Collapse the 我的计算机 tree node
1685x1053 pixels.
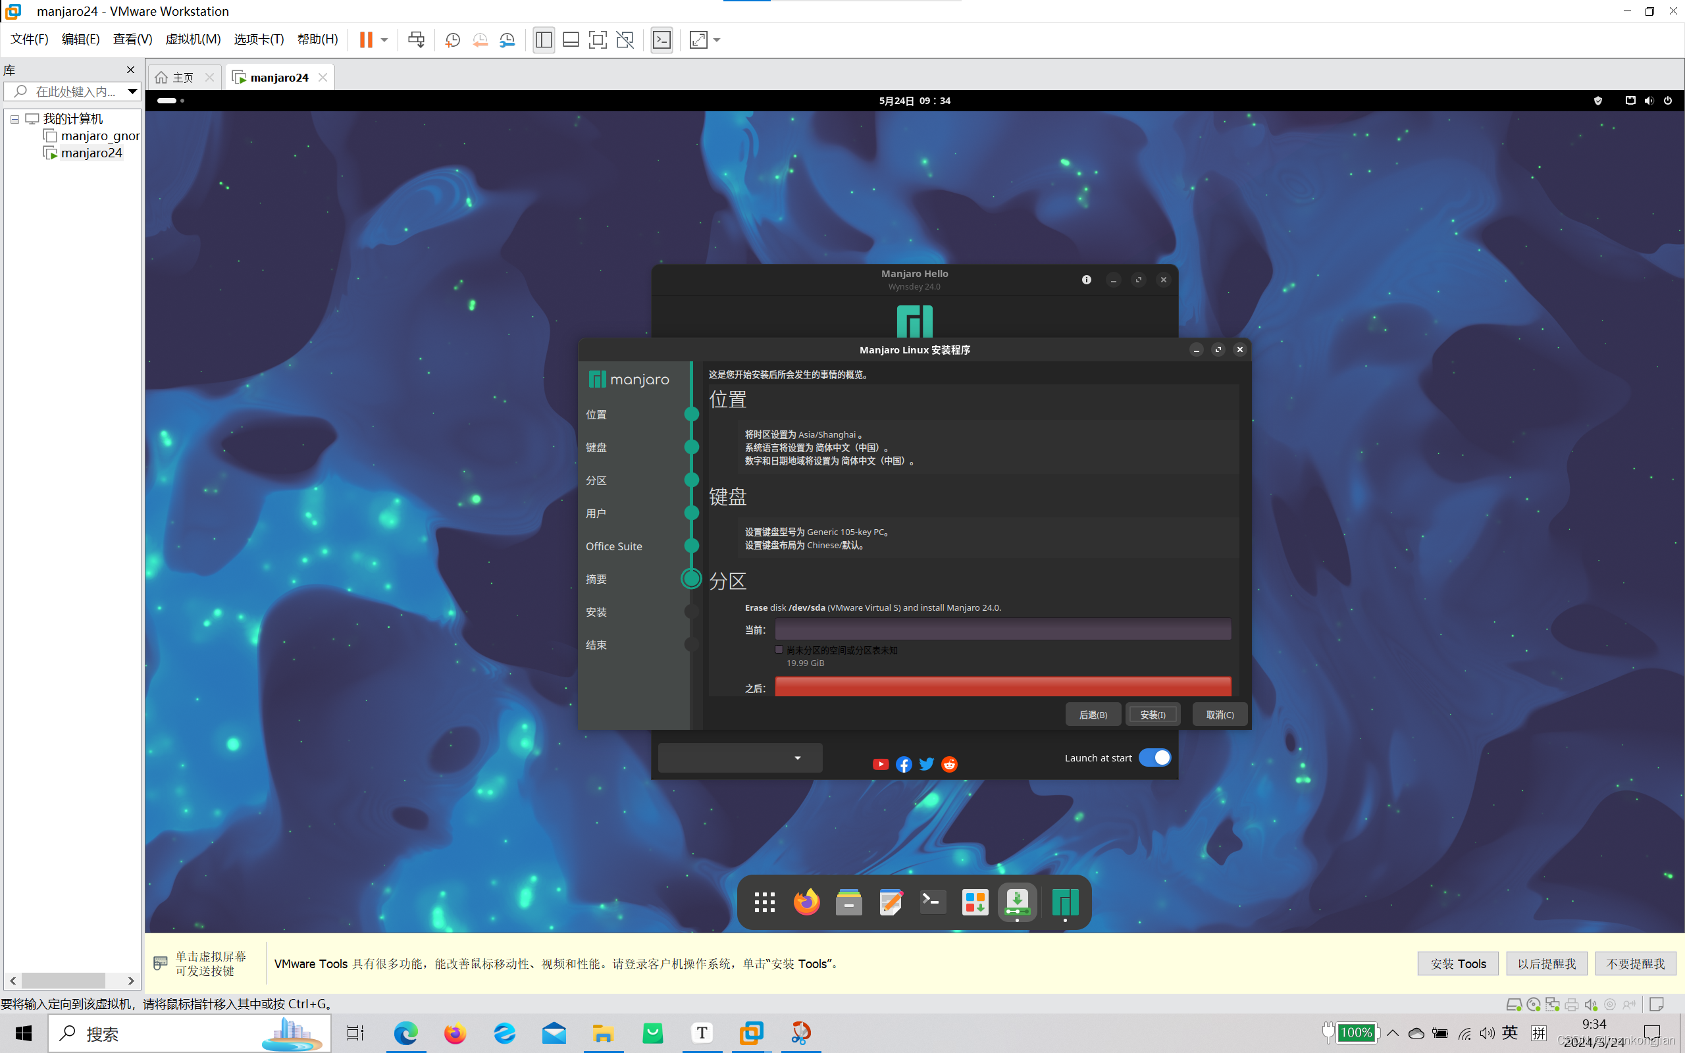point(14,119)
